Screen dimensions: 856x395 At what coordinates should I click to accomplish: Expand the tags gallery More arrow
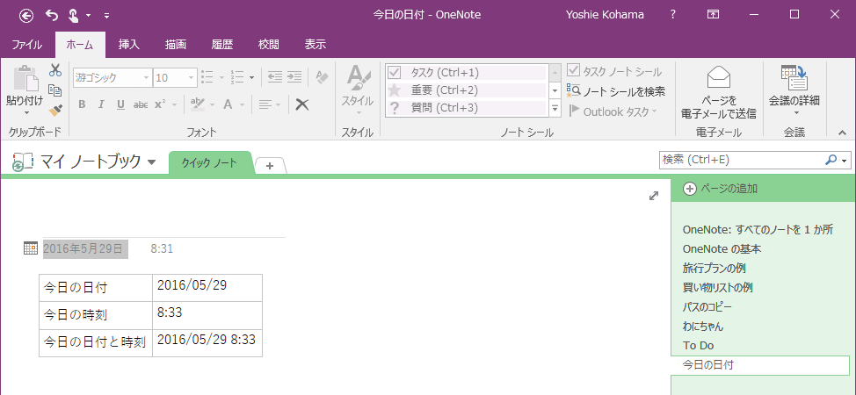555,108
